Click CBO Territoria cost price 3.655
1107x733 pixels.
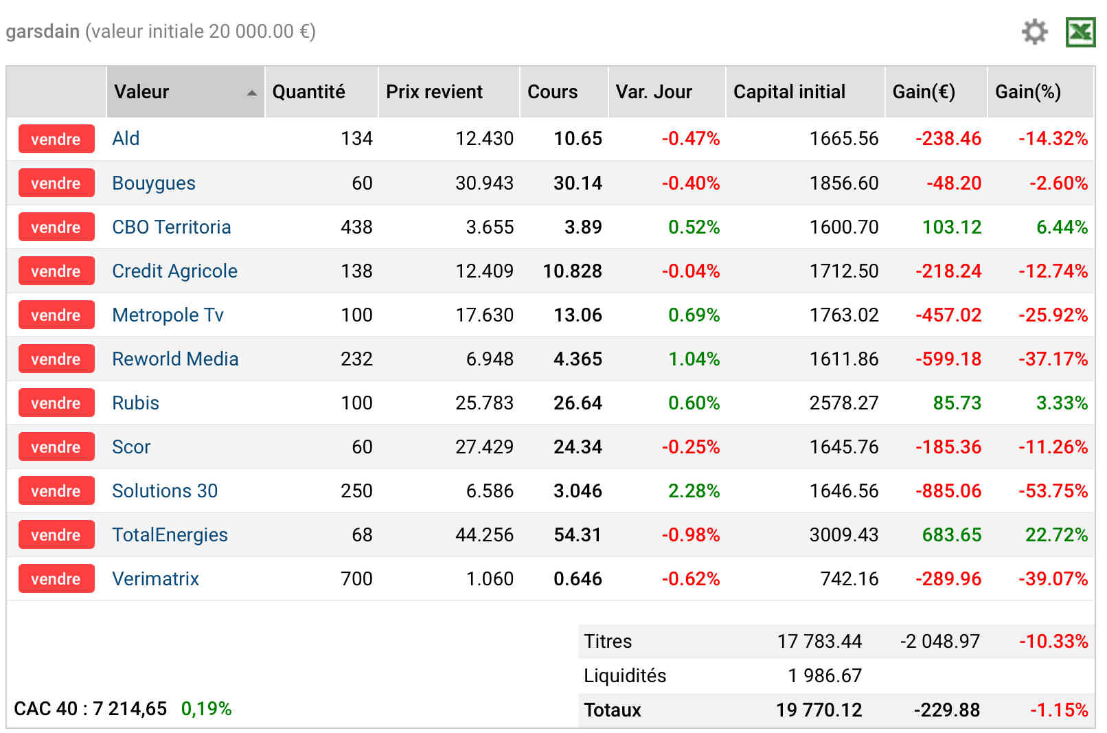pyautogui.click(x=490, y=227)
